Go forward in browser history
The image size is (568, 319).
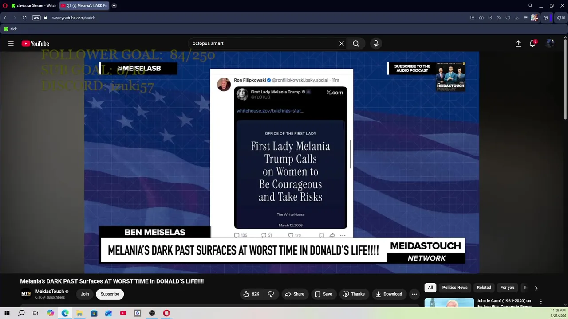[x=15, y=18]
